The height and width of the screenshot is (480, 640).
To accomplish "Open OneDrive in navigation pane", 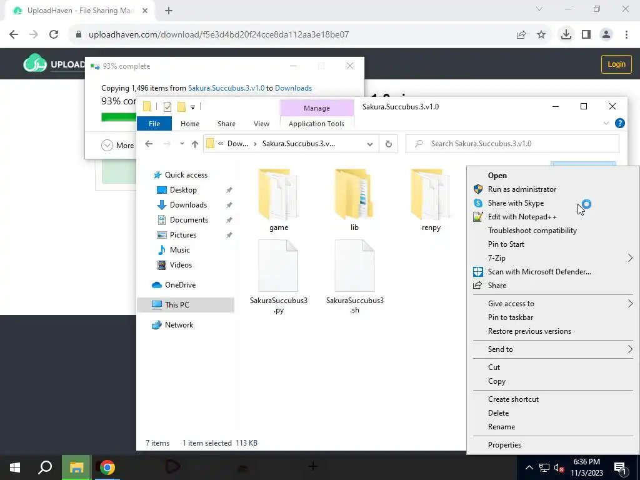I will point(180,285).
